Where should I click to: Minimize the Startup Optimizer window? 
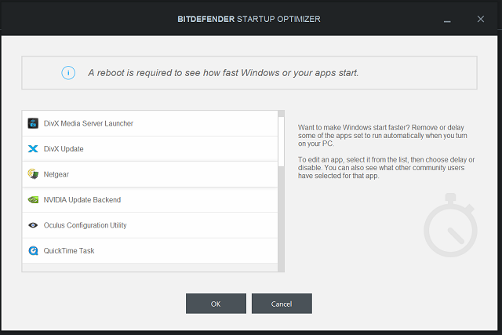coord(447,20)
